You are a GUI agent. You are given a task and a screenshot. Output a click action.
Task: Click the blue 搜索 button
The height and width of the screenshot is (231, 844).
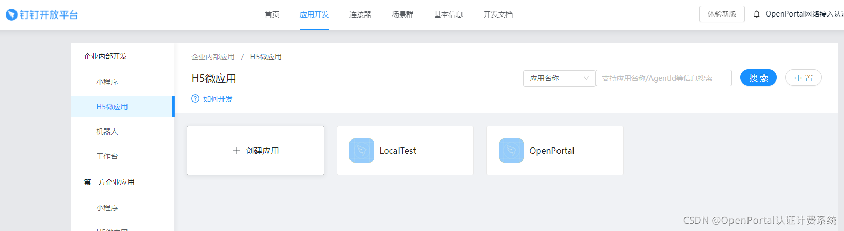coord(758,77)
